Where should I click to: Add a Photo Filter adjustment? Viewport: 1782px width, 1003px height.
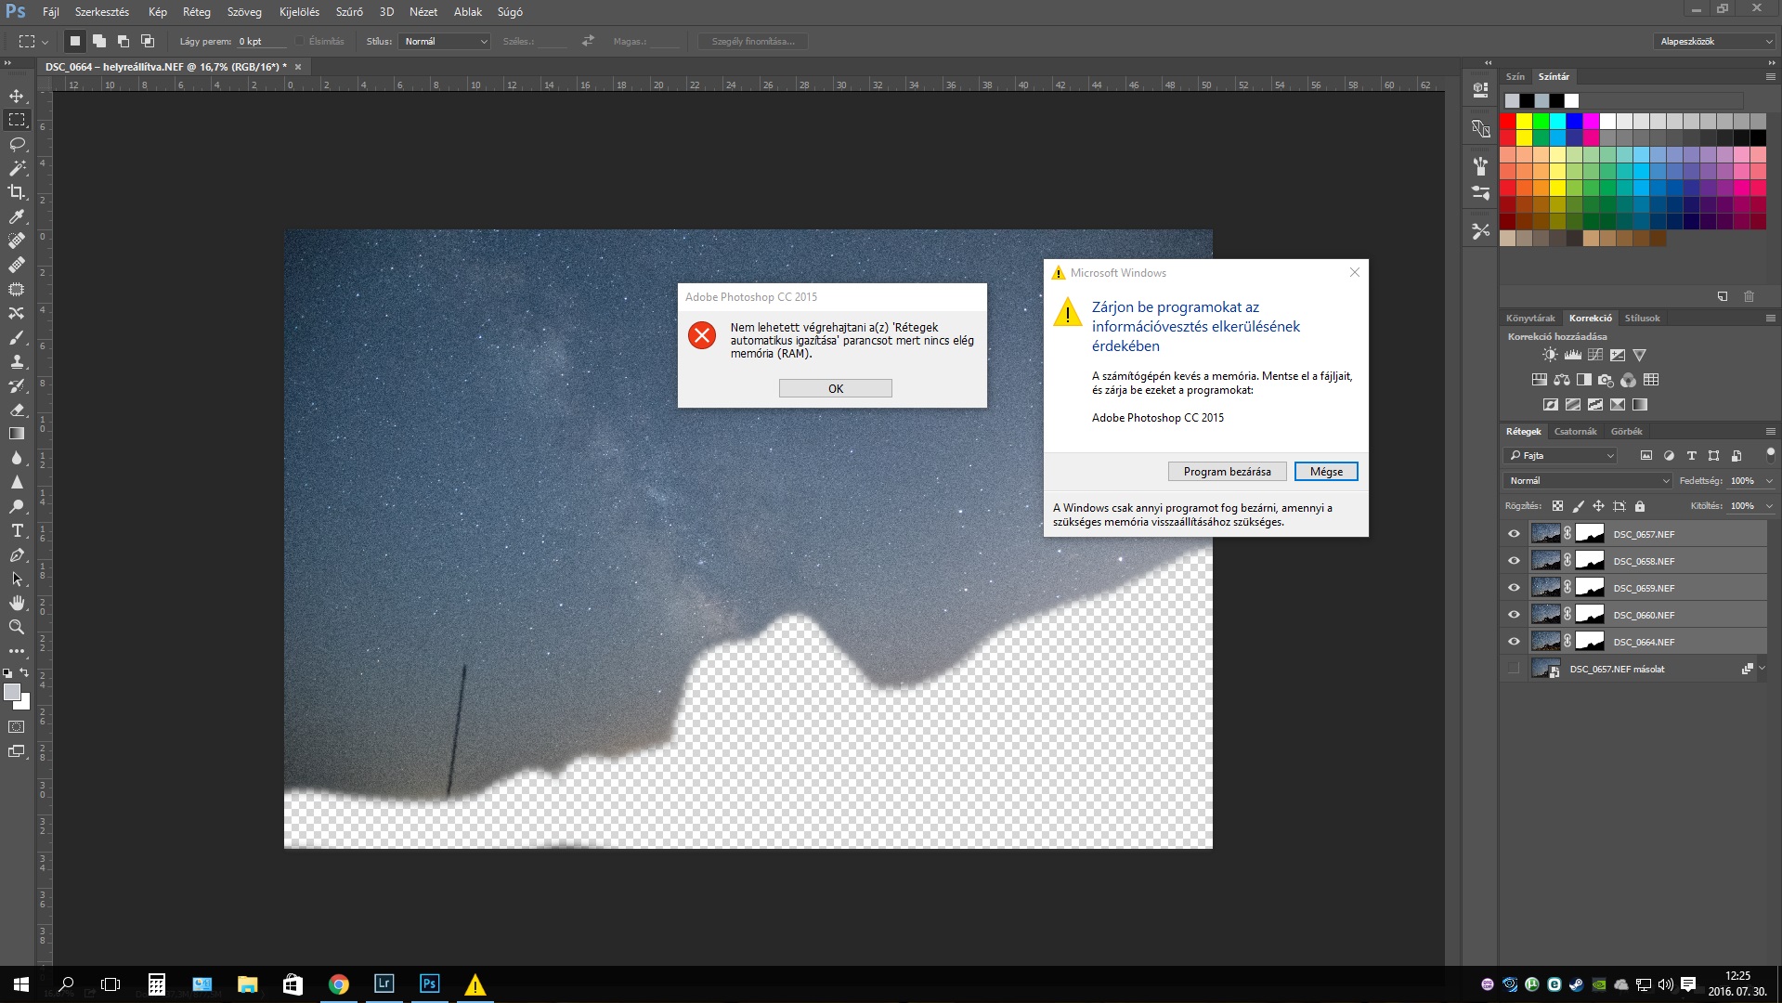(1606, 380)
